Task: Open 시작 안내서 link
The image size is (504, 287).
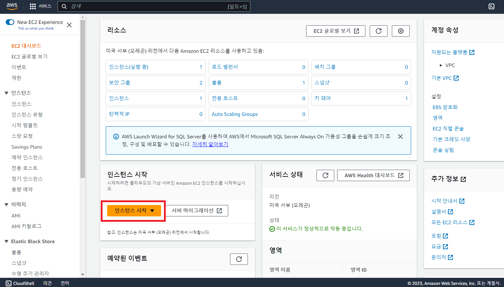Action: point(448,201)
